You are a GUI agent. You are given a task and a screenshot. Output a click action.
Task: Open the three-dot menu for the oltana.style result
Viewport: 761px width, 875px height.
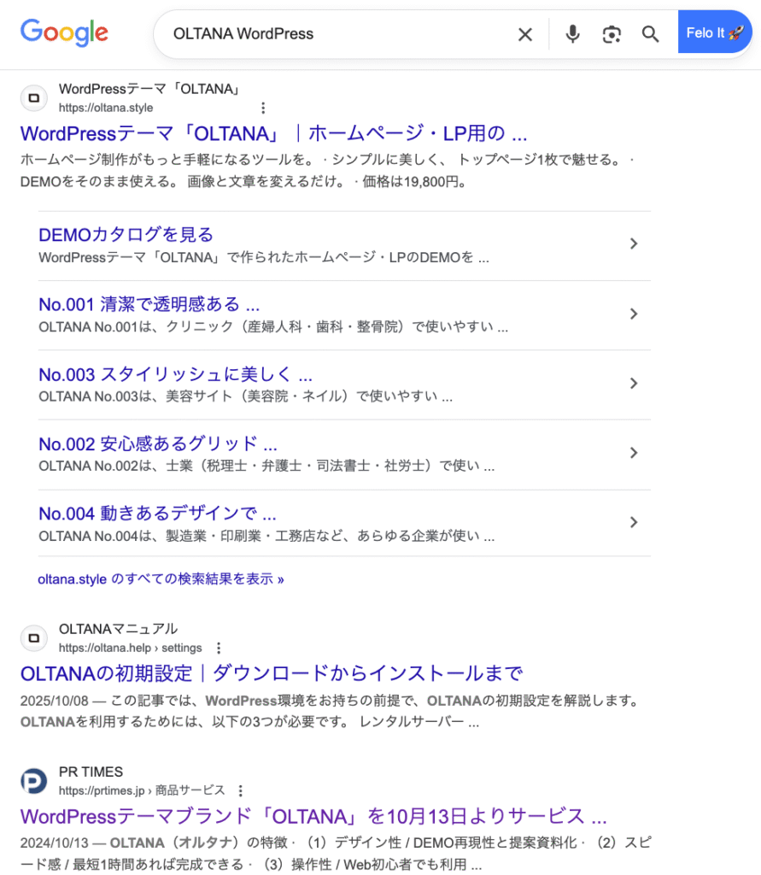(263, 108)
